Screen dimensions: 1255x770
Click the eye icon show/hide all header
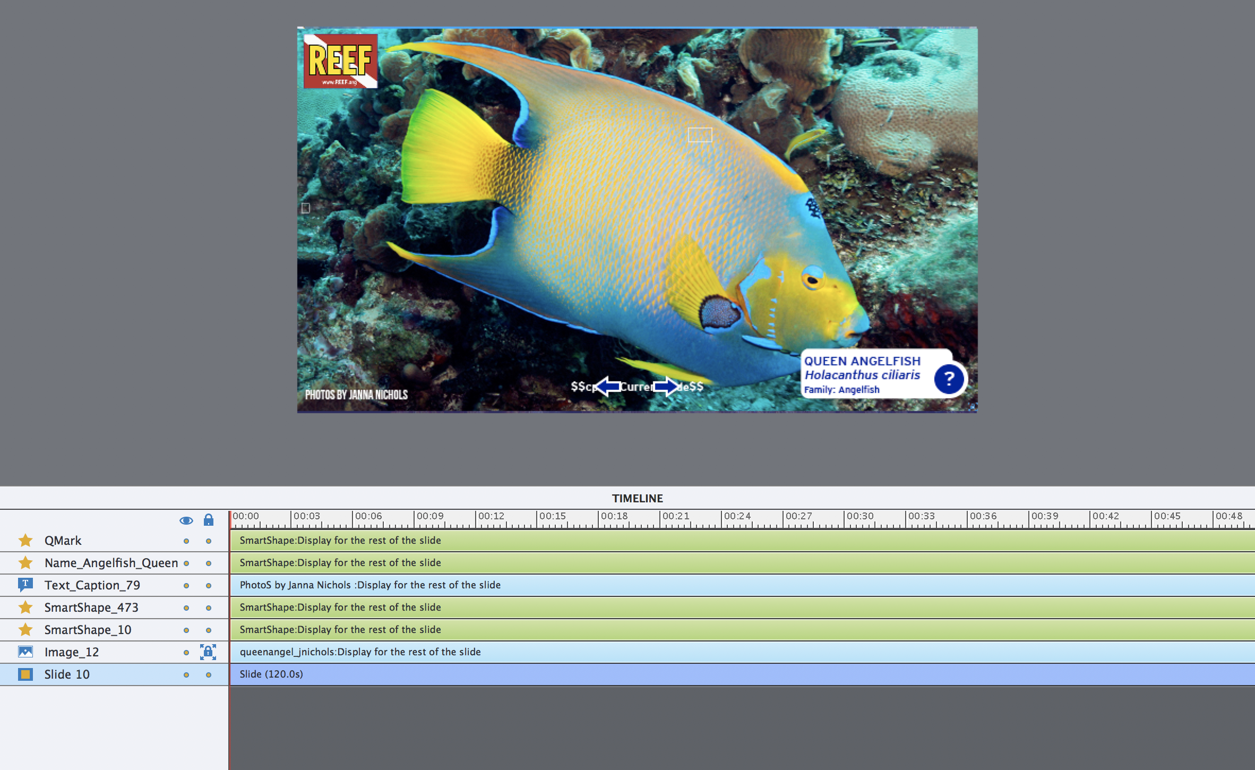tap(186, 520)
